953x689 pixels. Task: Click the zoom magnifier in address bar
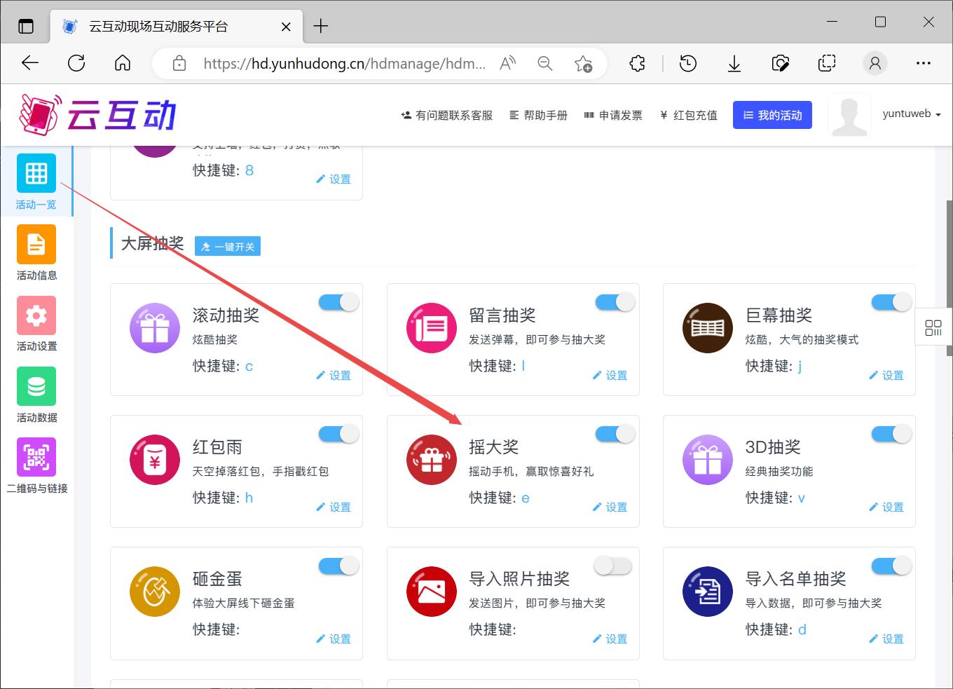pyautogui.click(x=545, y=64)
